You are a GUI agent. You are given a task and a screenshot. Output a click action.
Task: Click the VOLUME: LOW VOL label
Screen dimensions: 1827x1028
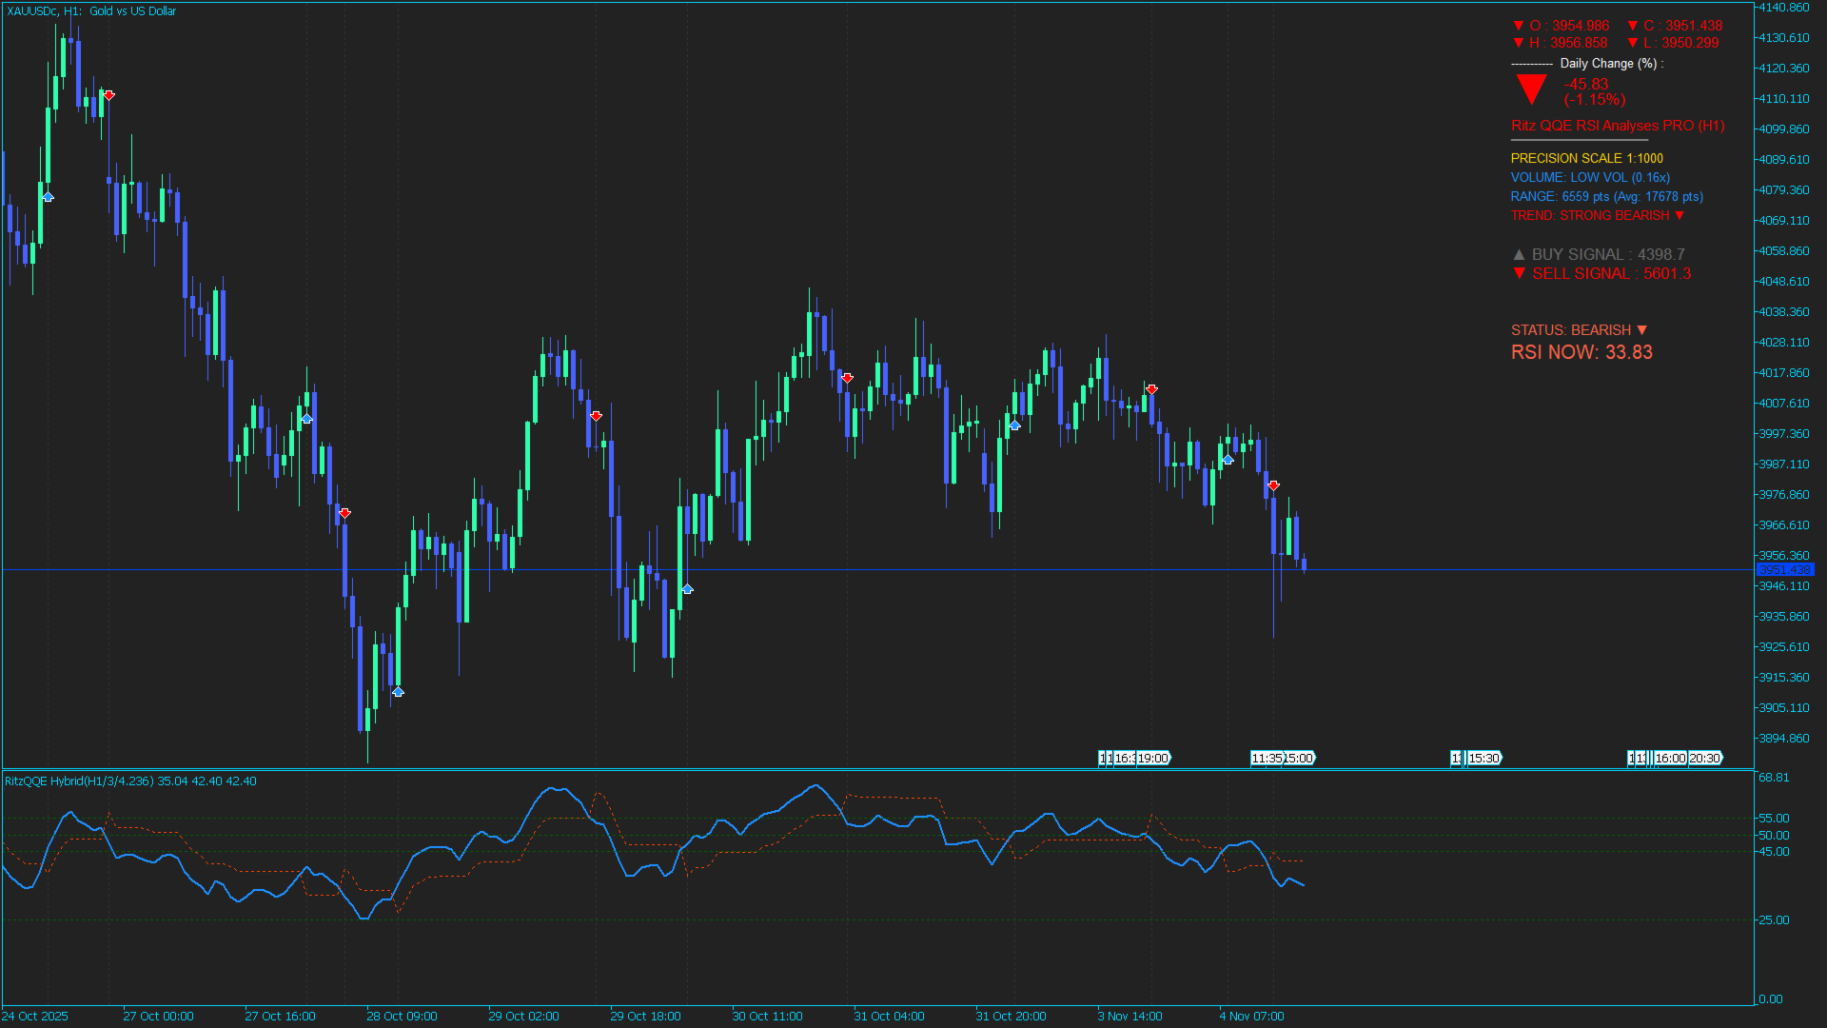point(1589,178)
